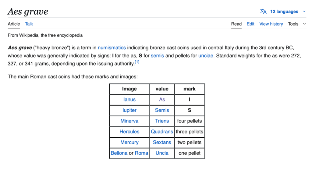Open the Roma link in the table
The height and width of the screenshot is (173, 312).
pos(141,153)
